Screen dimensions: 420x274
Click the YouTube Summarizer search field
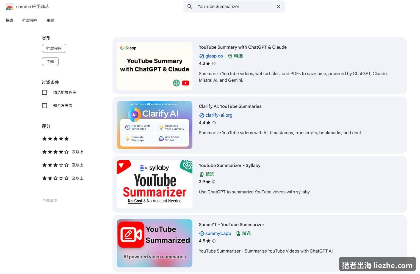coord(234,6)
